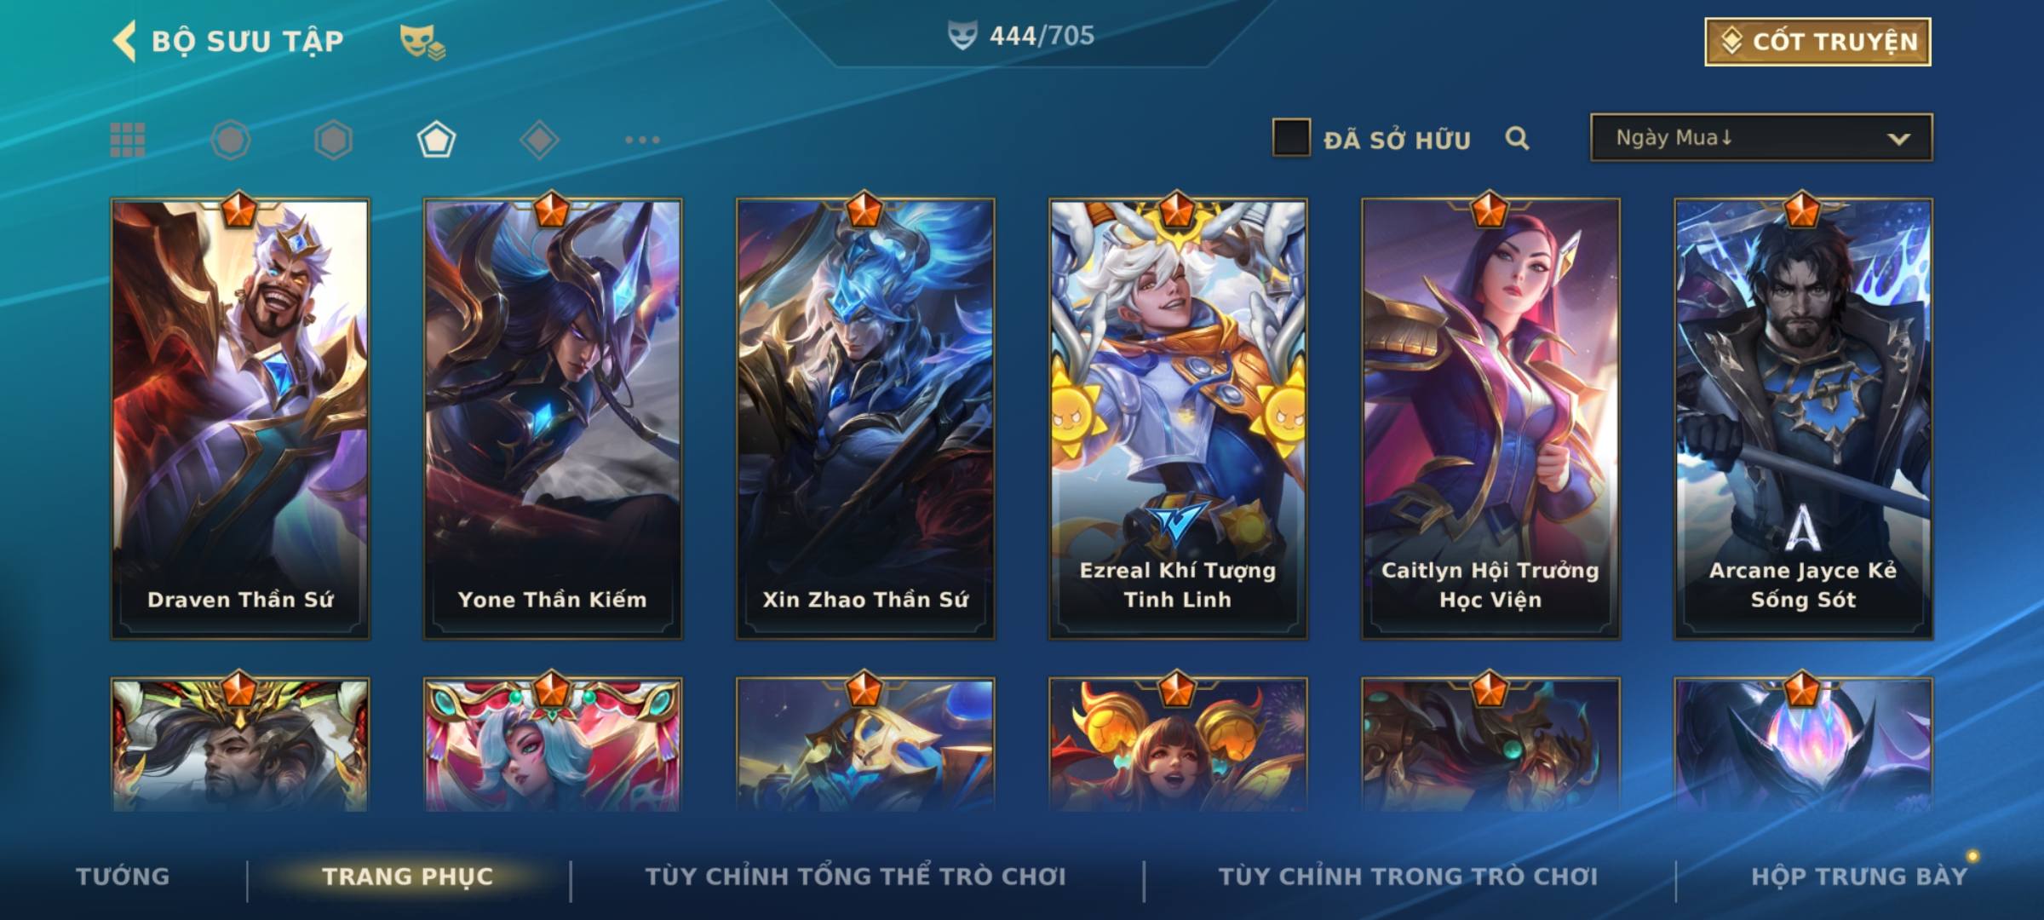Open the mask and coins shop icon

(x=422, y=42)
